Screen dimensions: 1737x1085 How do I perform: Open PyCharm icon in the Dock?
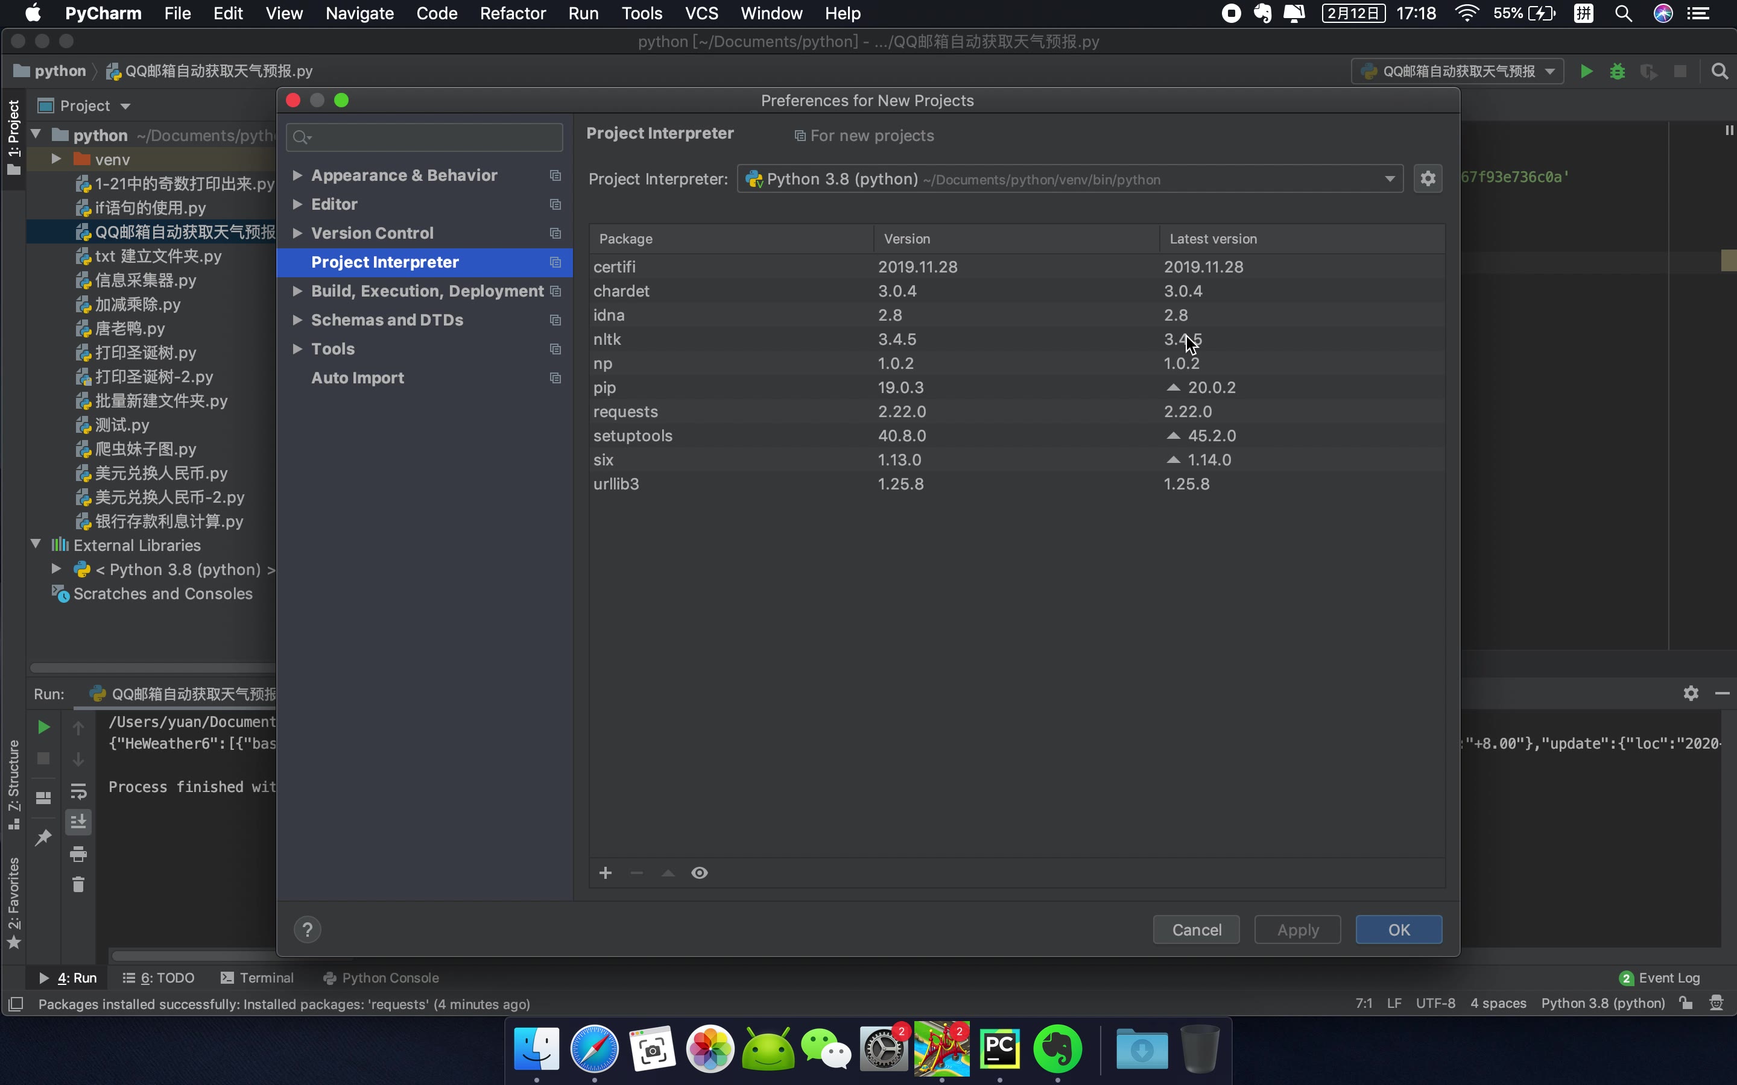point(1000,1049)
